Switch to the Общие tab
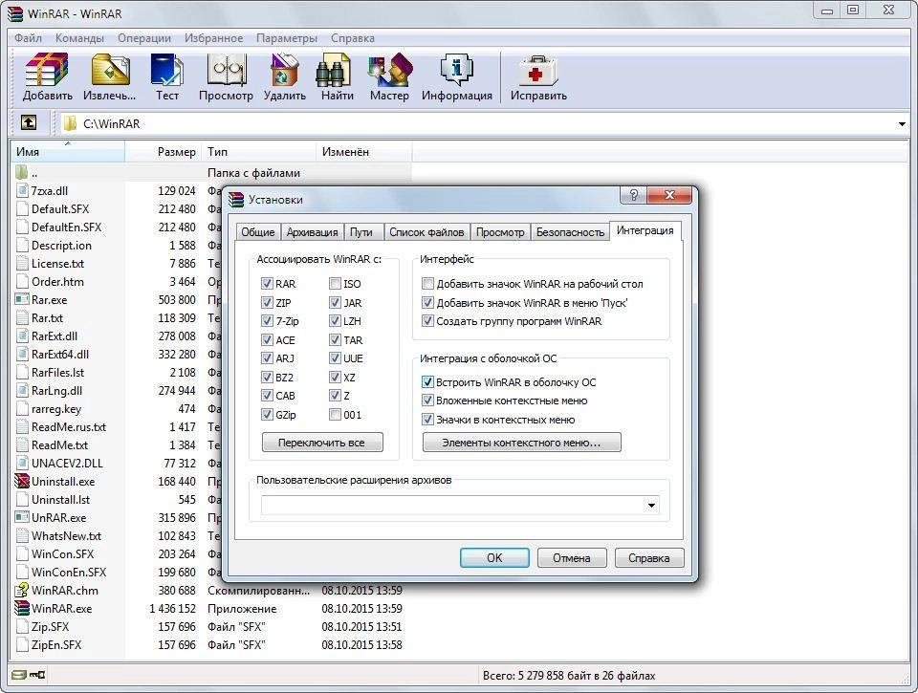Image resolution: width=918 pixels, height=693 pixels. coord(258,232)
